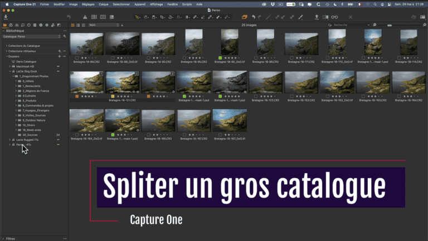The width and height of the screenshot is (428, 241).
Task: Open the Réglages menu
Action: point(88,4)
